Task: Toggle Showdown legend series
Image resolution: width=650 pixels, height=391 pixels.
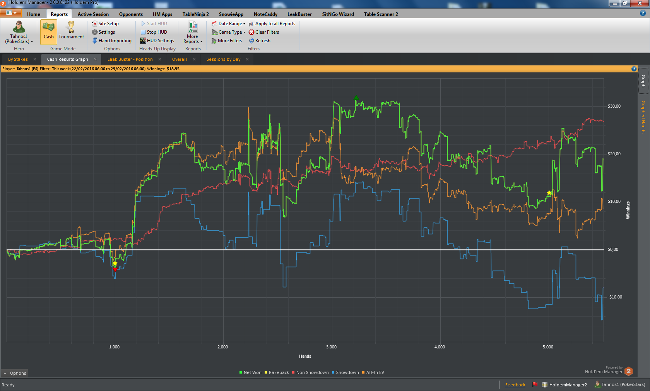Action: tap(345, 372)
